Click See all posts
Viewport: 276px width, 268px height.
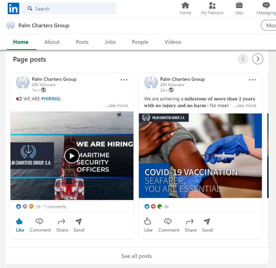136,256
